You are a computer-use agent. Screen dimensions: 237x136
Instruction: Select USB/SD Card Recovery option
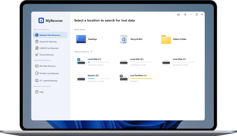coord(49,48)
